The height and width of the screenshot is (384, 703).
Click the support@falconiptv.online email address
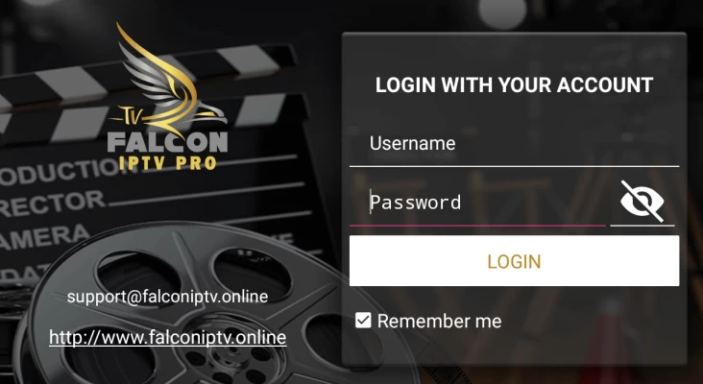click(x=168, y=297)
